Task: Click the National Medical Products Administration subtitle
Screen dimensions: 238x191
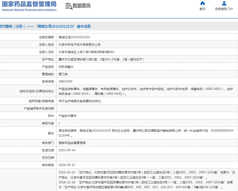Action: [29, 10]
